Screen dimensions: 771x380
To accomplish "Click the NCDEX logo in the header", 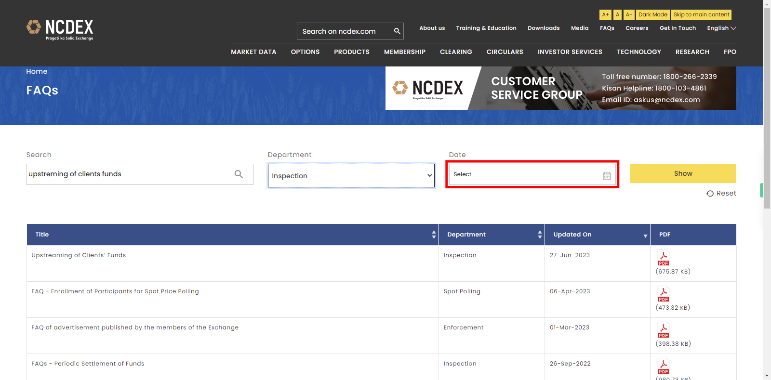I will pos(60,30).
